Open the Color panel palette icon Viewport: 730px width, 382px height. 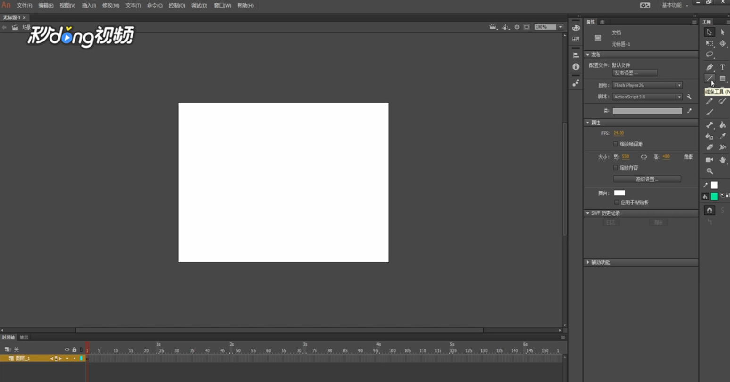coord(576,28)
